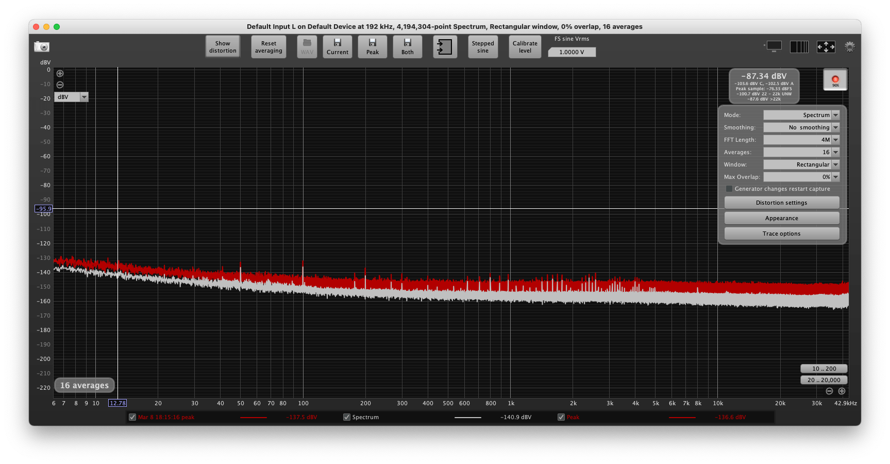Save Both traces

(x=408, y=47)
